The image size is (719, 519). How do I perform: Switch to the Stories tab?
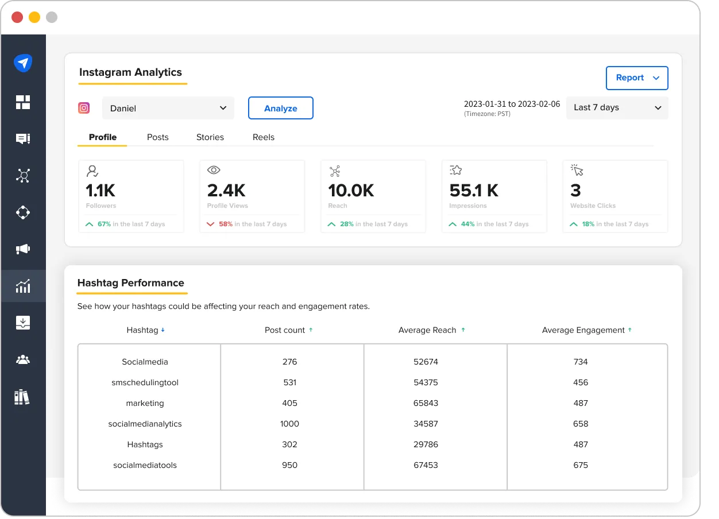[210, 137]
